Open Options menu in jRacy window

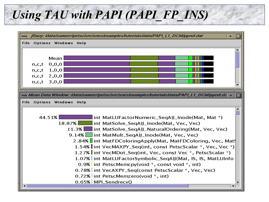tap(42, 43)
